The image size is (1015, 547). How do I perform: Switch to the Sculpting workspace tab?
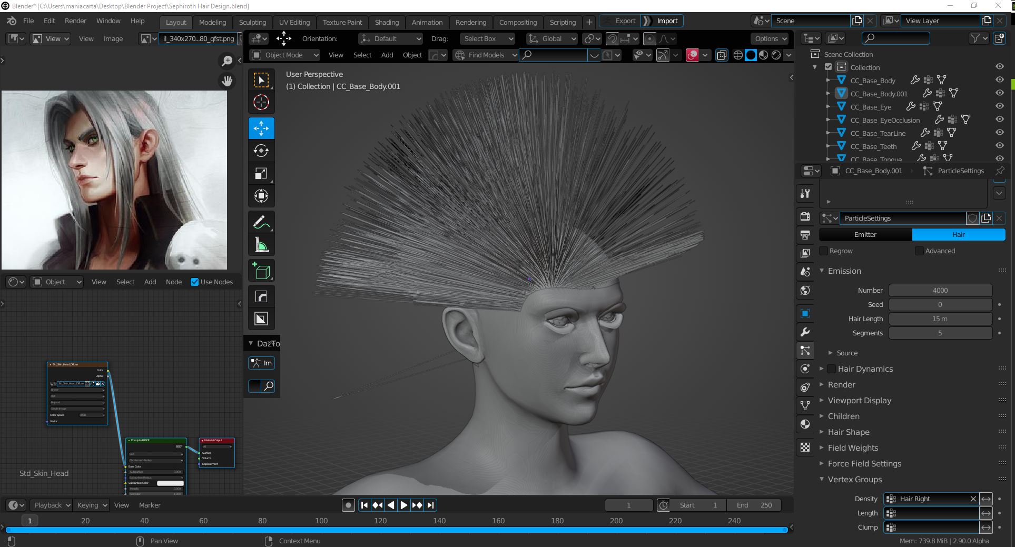tap(252, 22)
